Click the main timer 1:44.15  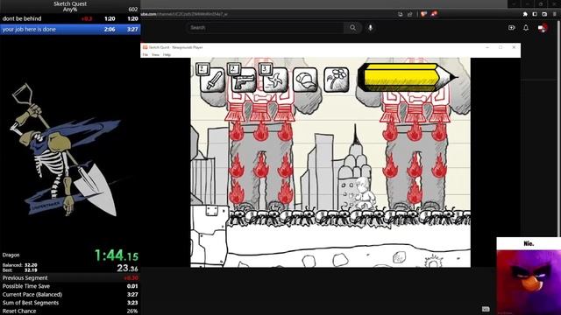coord(117,255)
